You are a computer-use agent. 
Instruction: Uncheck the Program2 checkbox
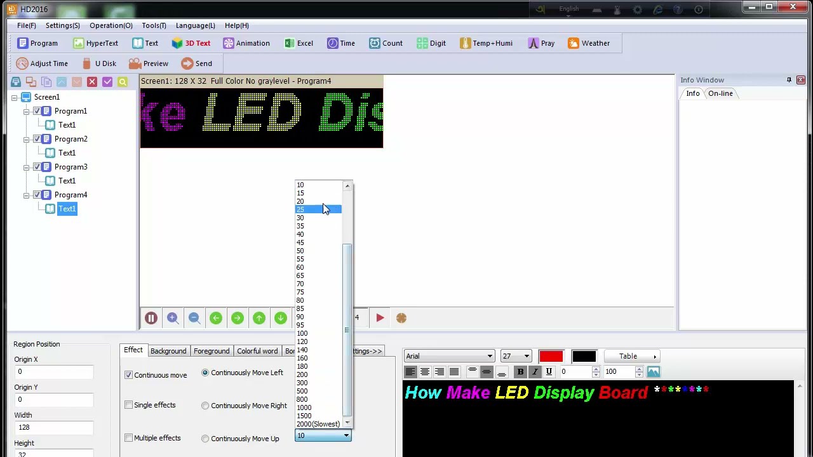[37, 139]
